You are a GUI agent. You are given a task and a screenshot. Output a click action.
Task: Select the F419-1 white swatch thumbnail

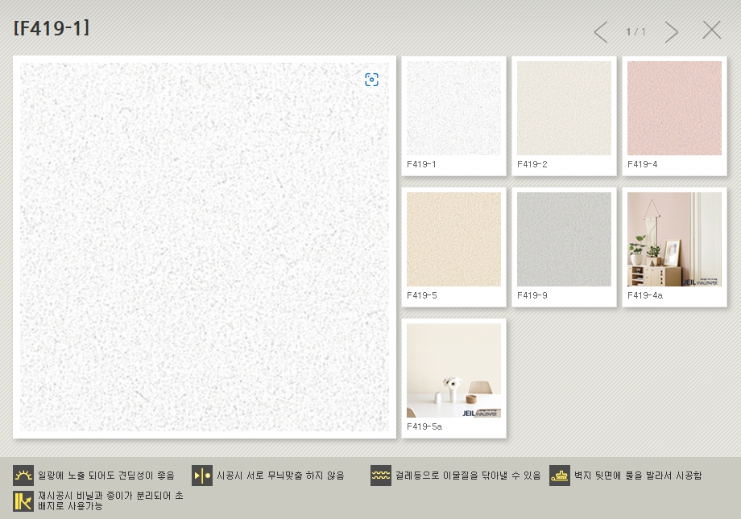pos(453,109)
